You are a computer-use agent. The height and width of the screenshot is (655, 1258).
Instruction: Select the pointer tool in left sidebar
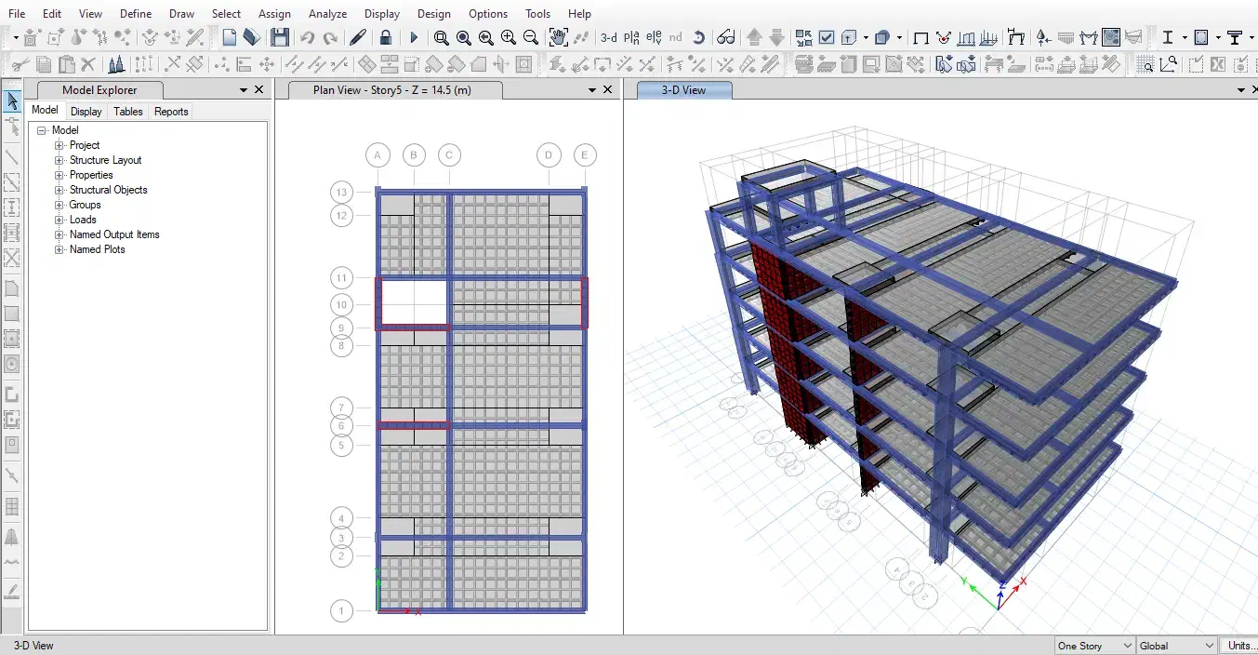coord(12,101)
